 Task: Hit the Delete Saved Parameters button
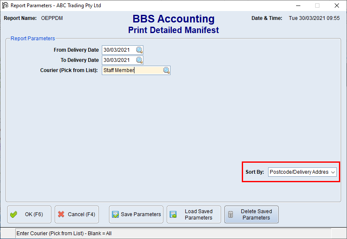click(x=252, y=214)
